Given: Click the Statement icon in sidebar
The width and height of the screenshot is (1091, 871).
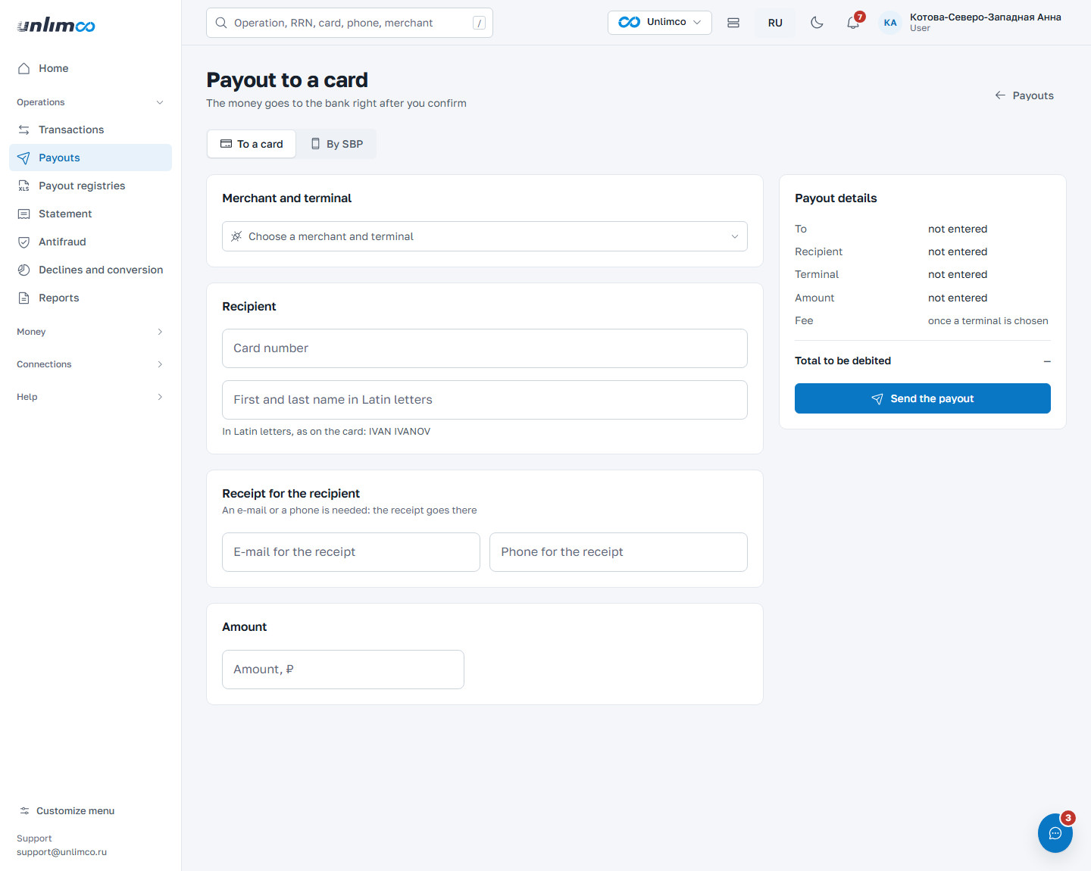Looking at the screenshot, I should coord(23,214).
